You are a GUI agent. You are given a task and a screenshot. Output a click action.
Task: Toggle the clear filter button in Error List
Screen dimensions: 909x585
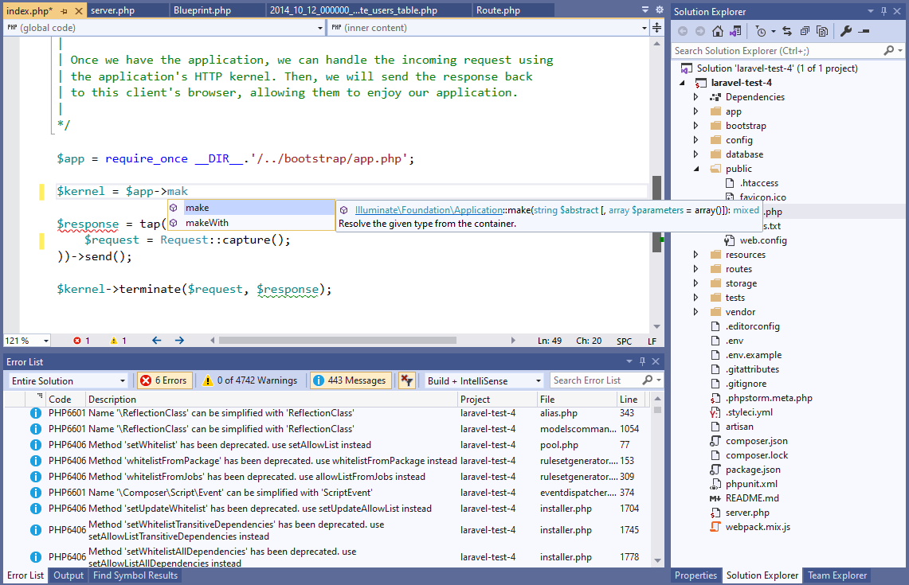407,380
